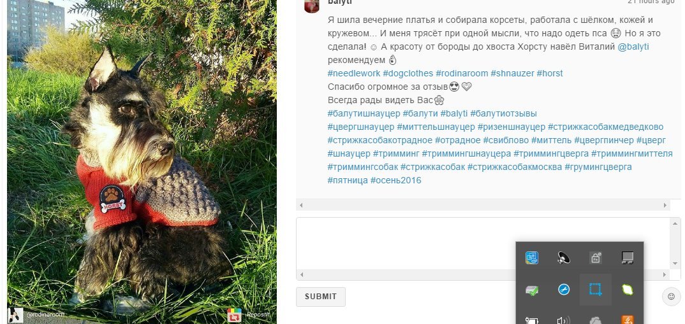
Task: Open the Intel graphics tray icon
Action: click(x=532, y=258)
